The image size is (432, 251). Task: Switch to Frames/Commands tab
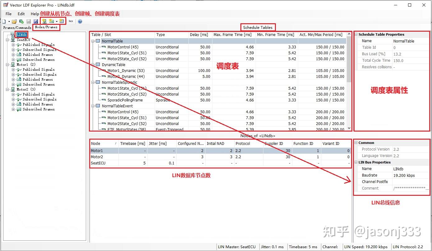[x=17, y=28]
